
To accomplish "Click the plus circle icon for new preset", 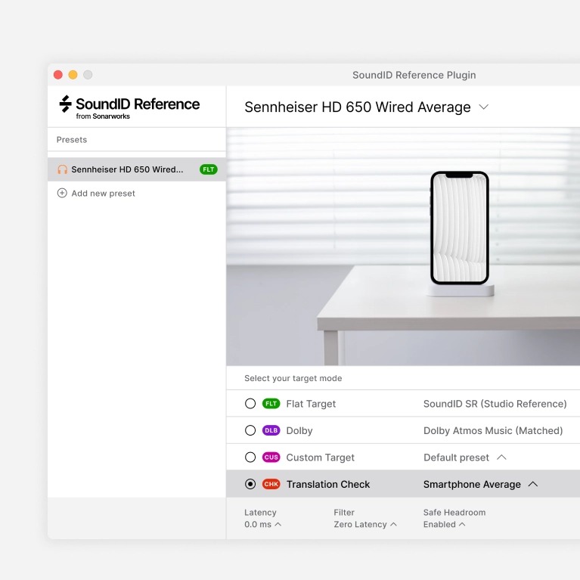I will 62,193.
